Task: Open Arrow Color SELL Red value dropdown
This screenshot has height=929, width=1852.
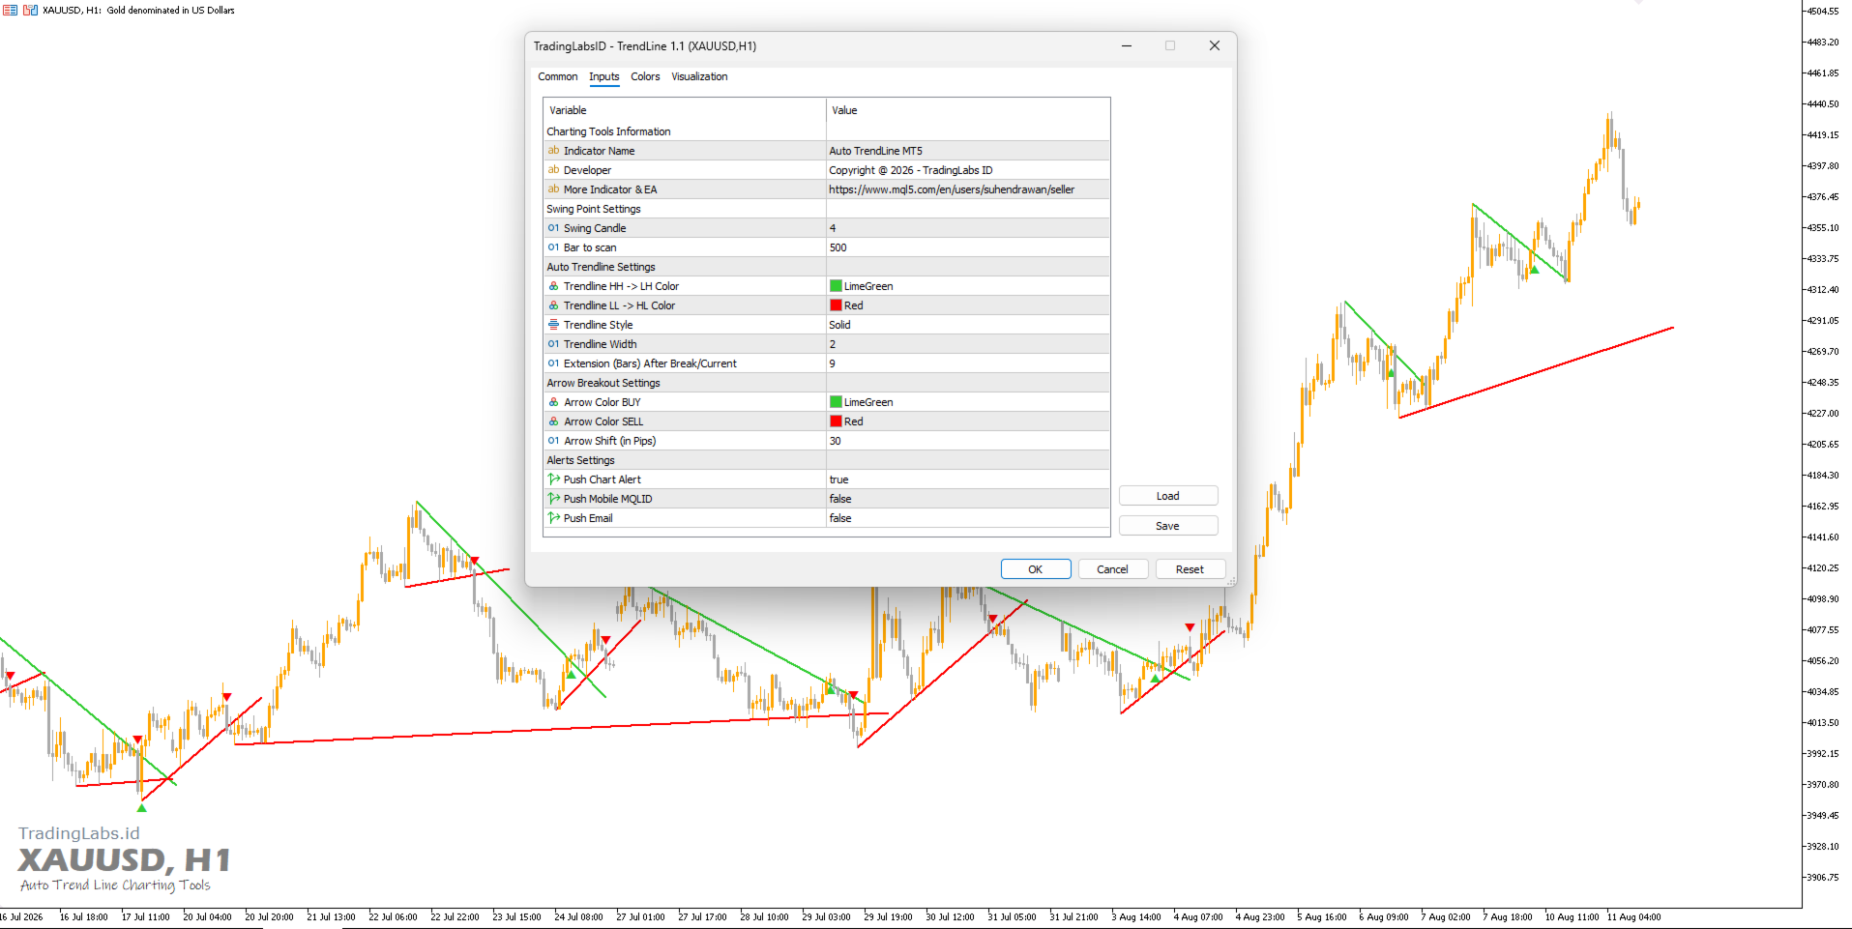Action: coord(968,421)
